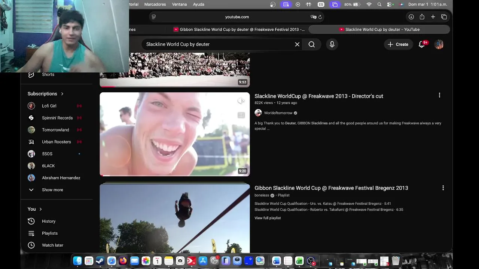Image resolution: width=479 pixels, height=269 pixels.
Task: Open the notifications bell
Action: (x=422, y=44)
